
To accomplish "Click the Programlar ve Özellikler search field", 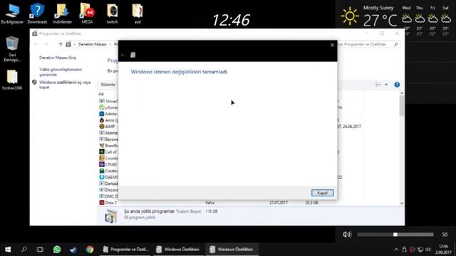I will click(x=368, y=44).
